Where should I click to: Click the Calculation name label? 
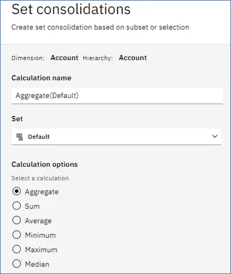42,78
